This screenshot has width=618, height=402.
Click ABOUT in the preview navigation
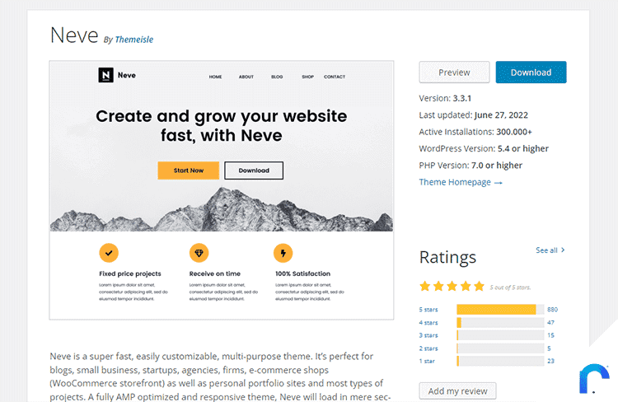click(x=246, y=77)
